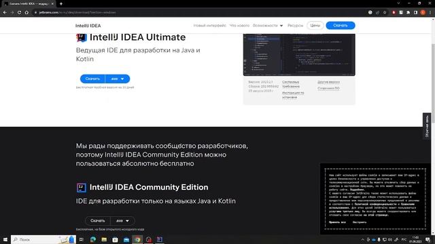
Task: Open the Mail app from the taskbar
Action: click(x=126, y=239)
